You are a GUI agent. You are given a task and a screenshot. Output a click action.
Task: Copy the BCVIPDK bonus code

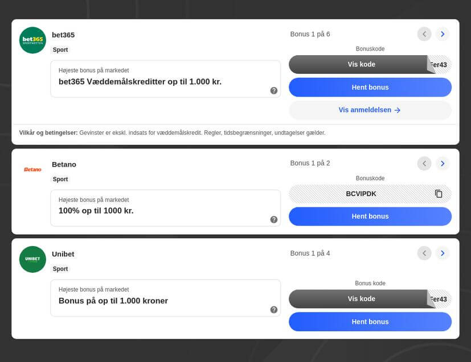click(x=439, y=194)
